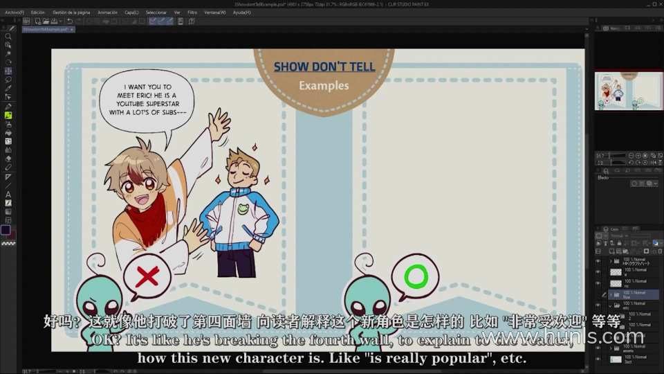Viewport: 664px width, 374px height.
Task: Select the Eraser tool
Action: click(x=8, y=159)
